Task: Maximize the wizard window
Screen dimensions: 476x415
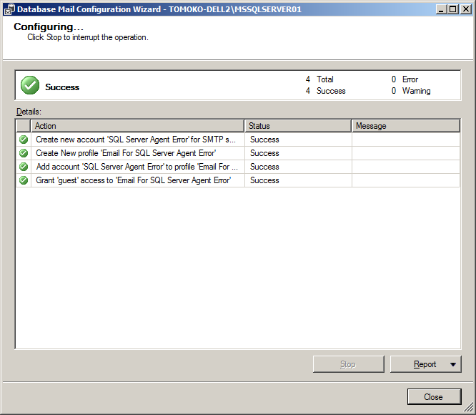Action: tap(452, 9)
